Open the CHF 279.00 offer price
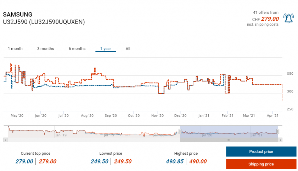This screenshot has height=171, width=298. pyautogui.click(x=270, y=19)
